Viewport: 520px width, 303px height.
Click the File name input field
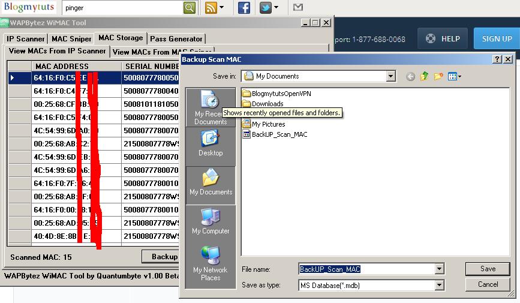[x=367, y=269]
